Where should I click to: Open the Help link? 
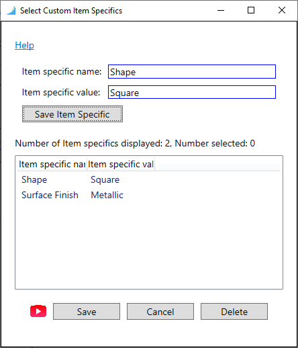(24, 45)
